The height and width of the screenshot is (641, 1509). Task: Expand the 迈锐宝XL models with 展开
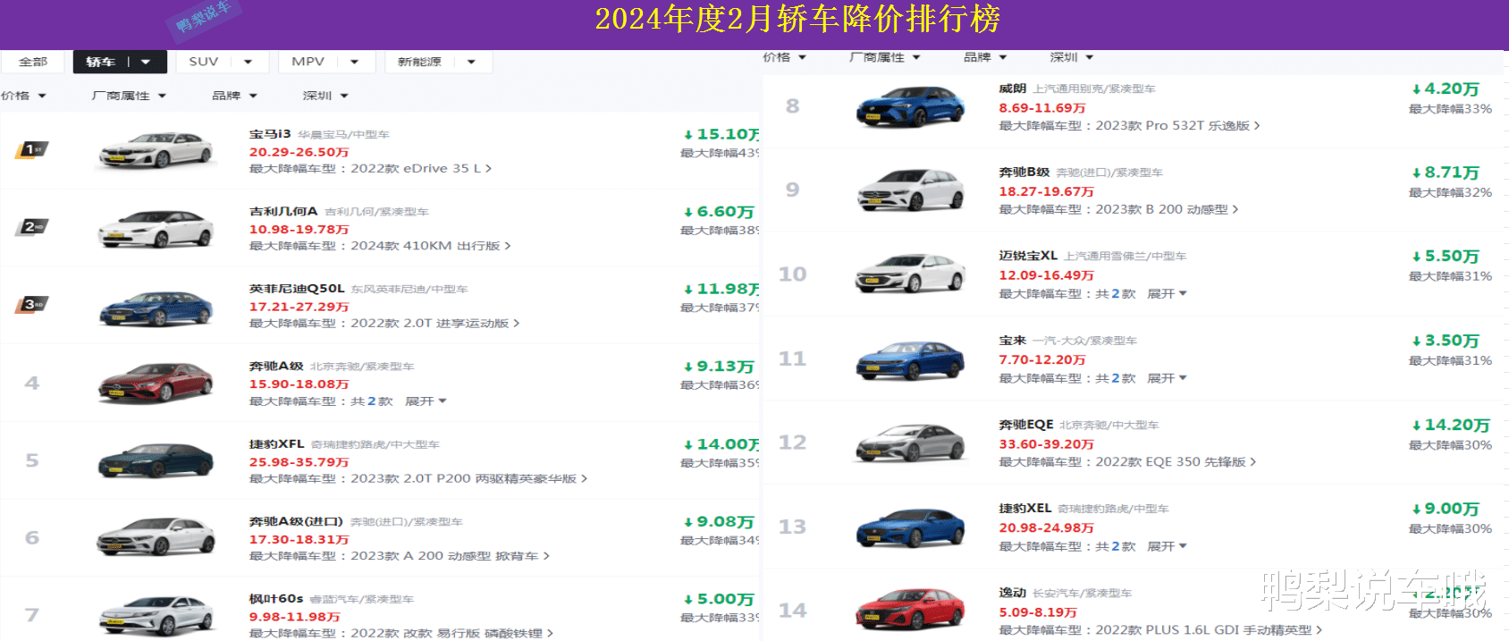pyautogui.click(x=1167, y=293)
